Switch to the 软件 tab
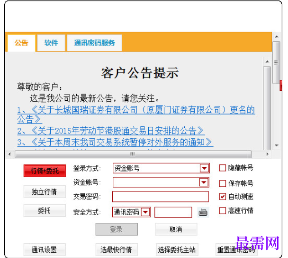Image resolution: width=288 pixels, height=258 pixels. (x=51, y=43)
